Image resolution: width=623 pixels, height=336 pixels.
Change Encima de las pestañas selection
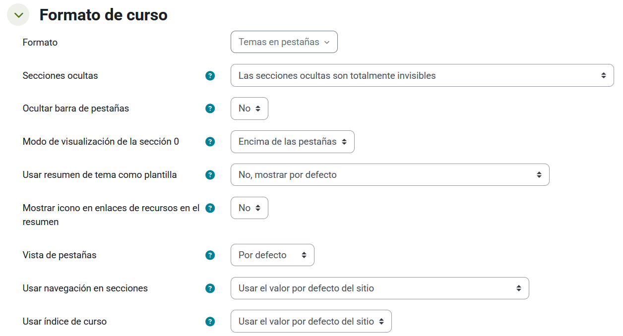(x=292, y=142)
